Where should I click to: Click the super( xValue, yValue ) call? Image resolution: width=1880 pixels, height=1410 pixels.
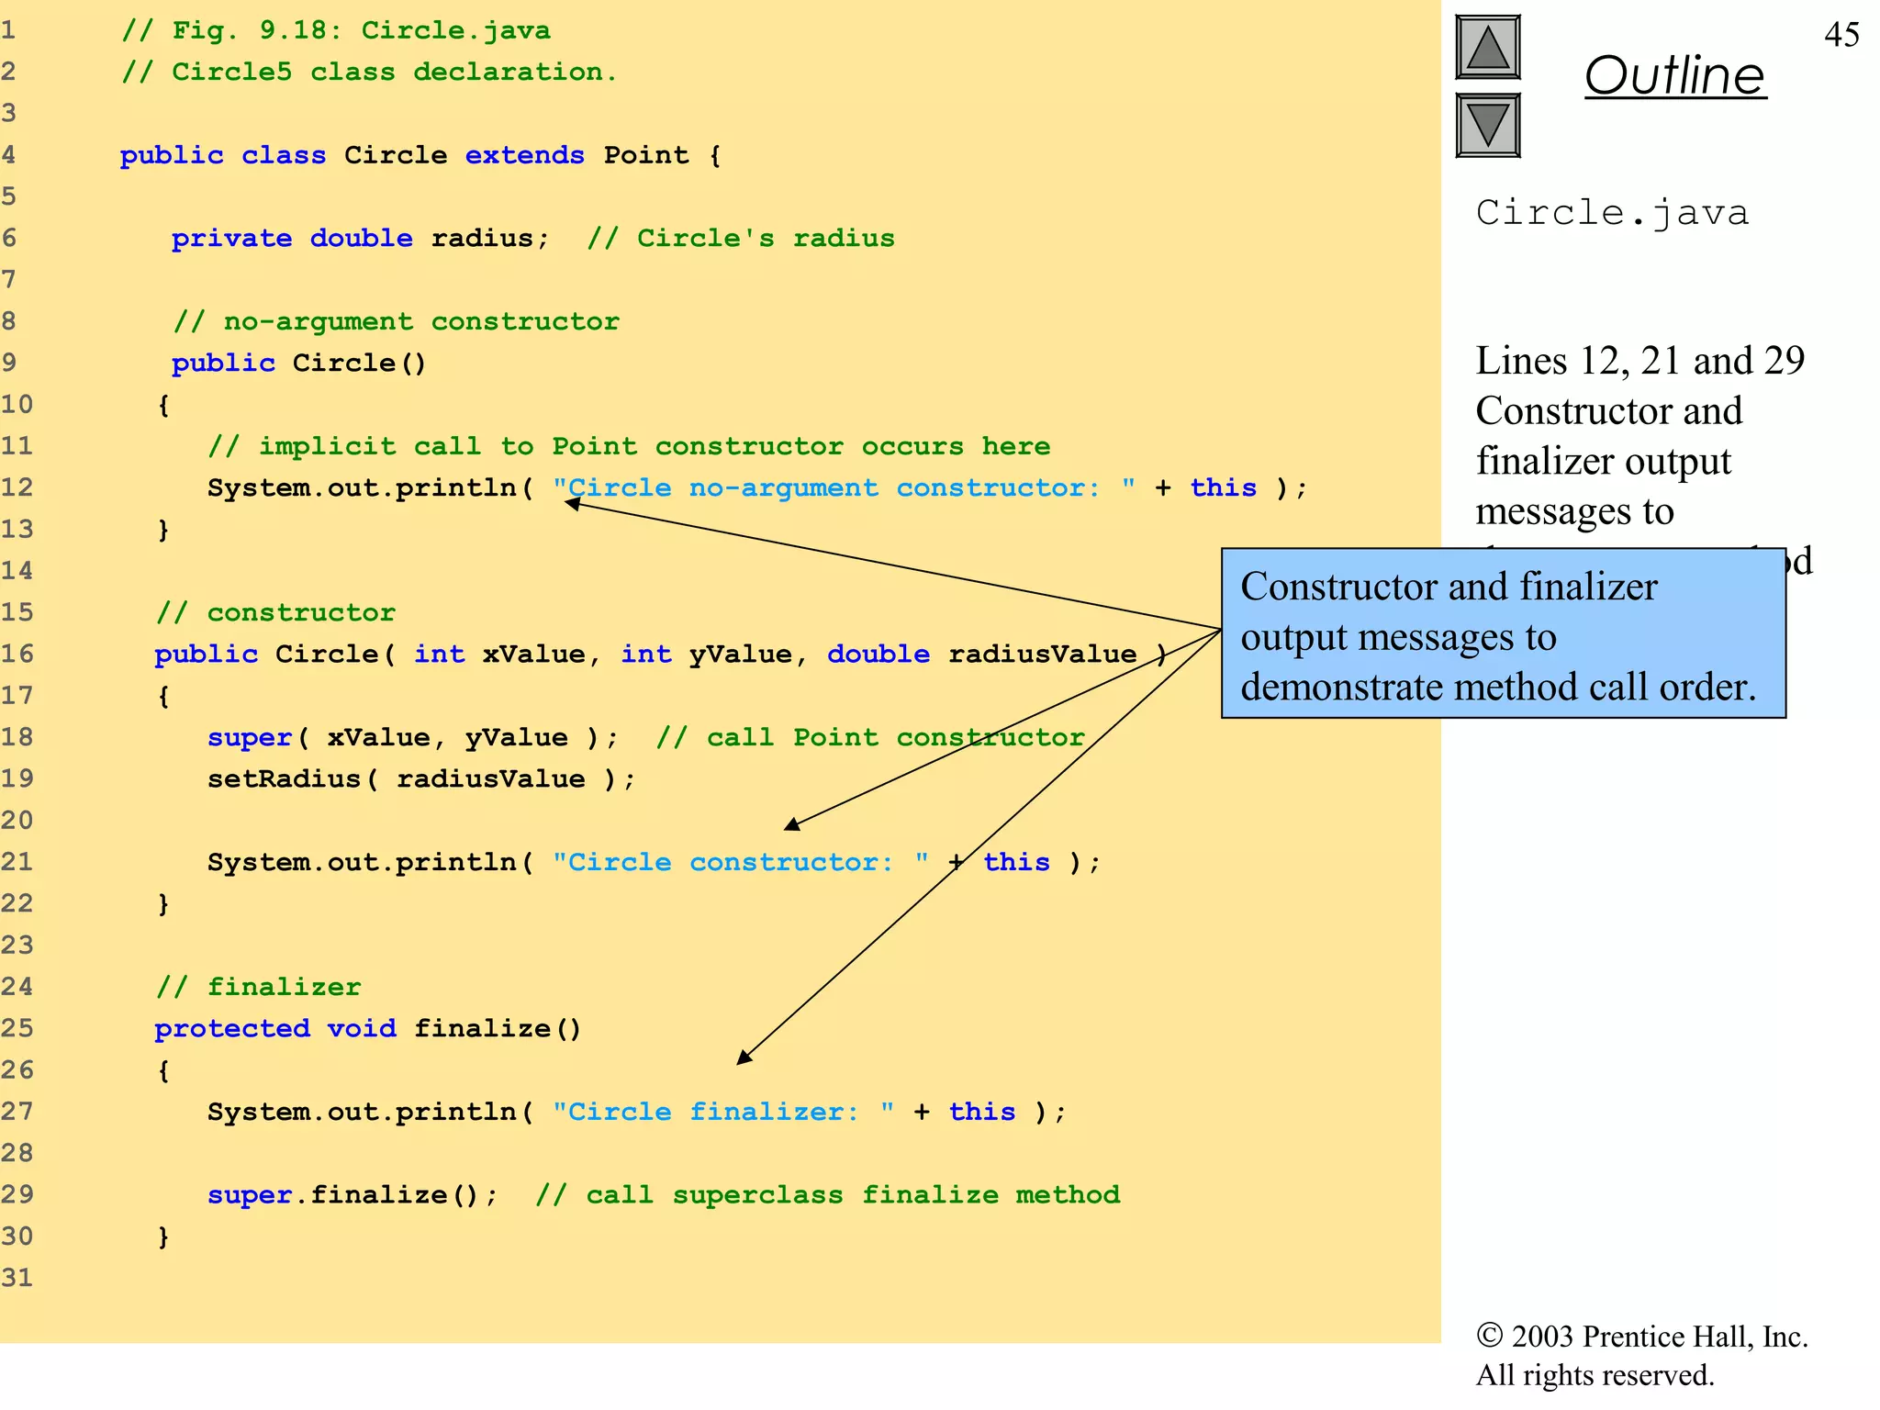coord(412,737)
